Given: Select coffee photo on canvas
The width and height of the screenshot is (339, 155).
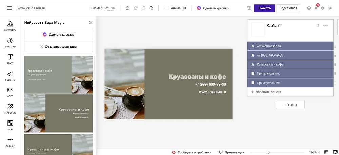Looking at the screenshot, I should click(x=124, y=84).
